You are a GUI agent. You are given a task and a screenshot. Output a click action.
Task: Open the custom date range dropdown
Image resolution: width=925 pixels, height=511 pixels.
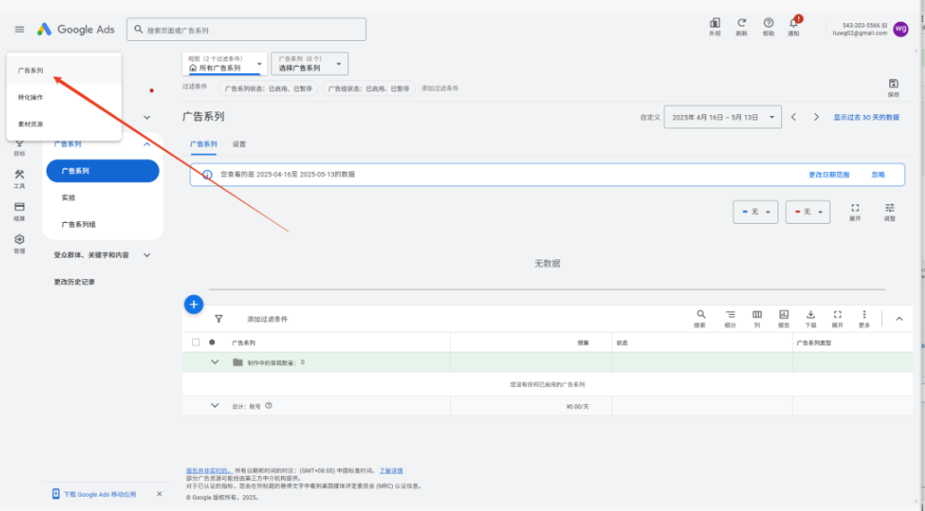click(x=722, y=118)
